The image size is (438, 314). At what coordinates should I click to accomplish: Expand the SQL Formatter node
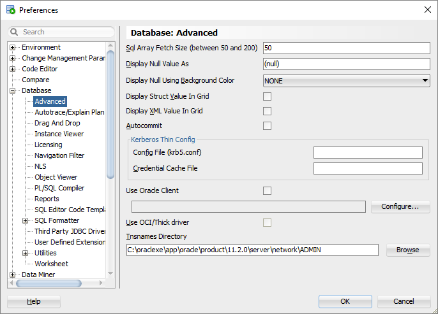[26, 221]
